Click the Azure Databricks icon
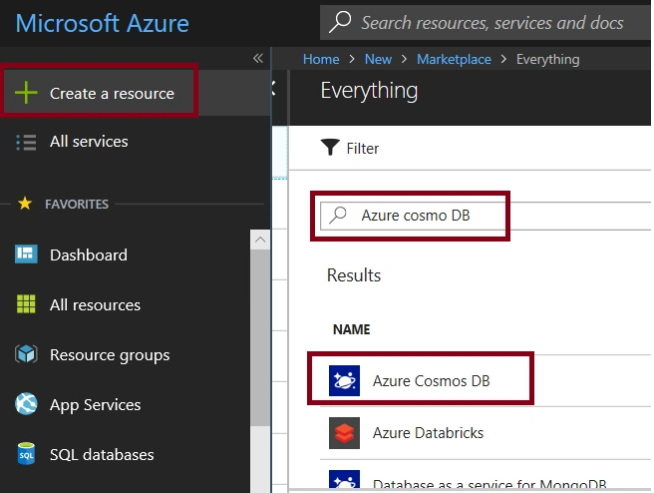 [344, 433]
